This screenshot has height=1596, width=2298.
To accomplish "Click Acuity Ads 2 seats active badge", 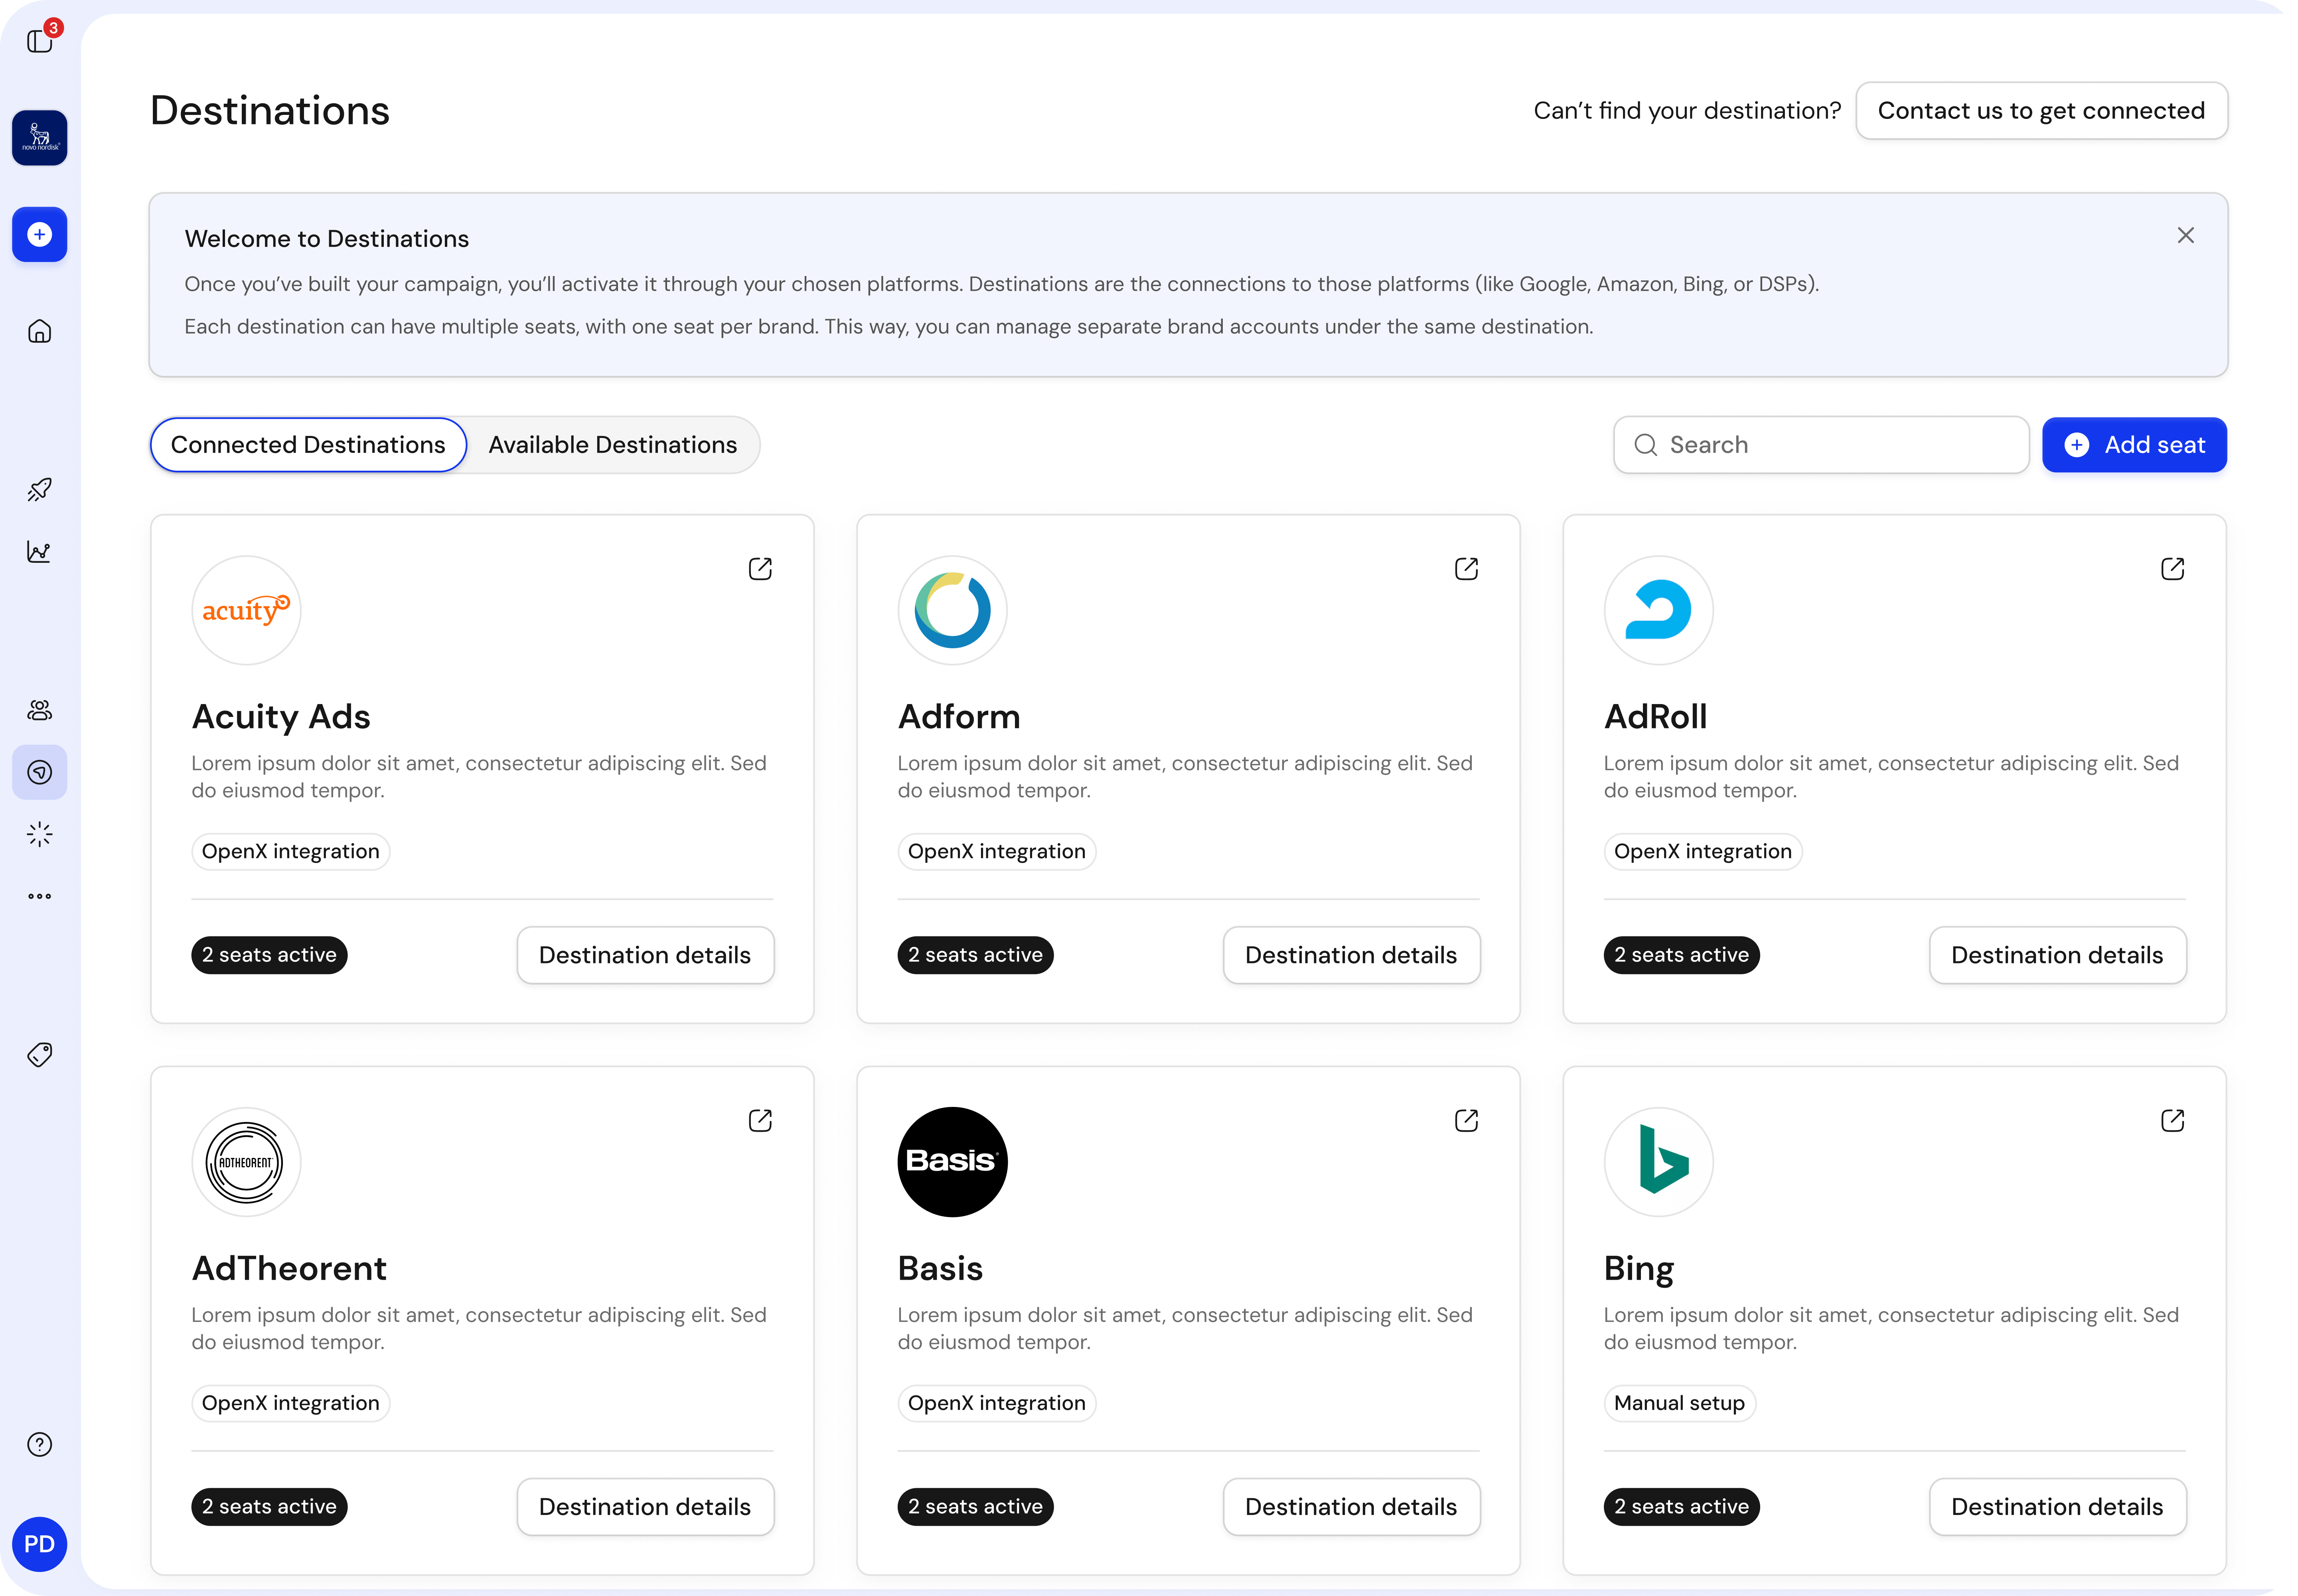I will [x=269, y=955].
